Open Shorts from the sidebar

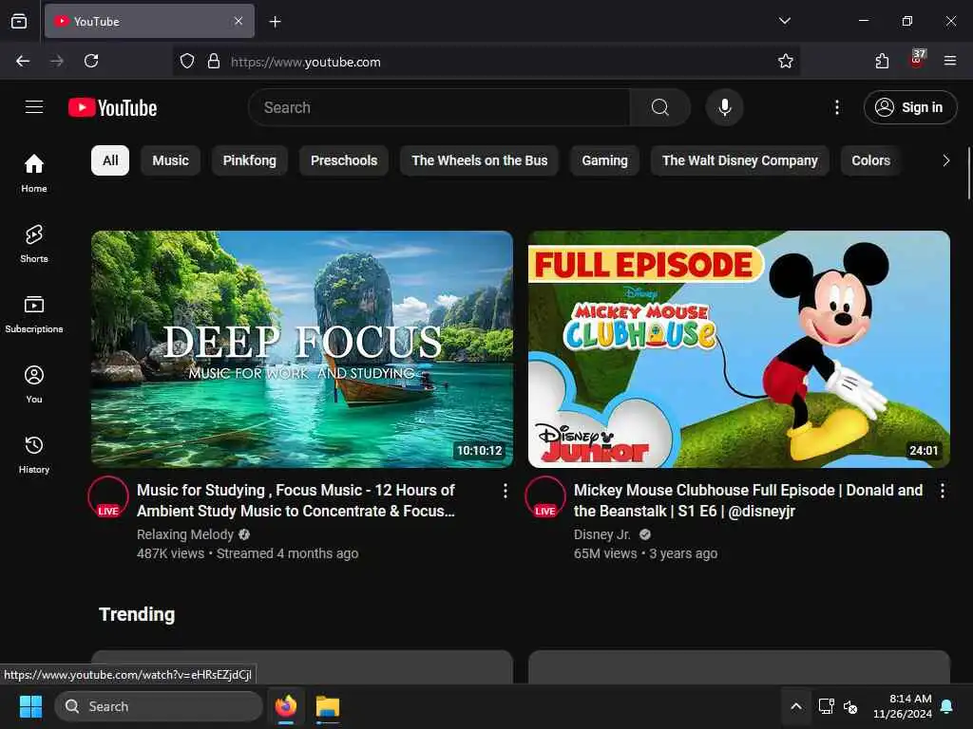34,244
